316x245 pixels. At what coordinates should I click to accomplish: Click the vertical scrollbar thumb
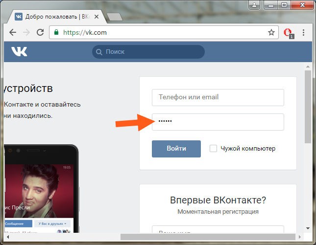pyautogui.click(x=308, y=107)
